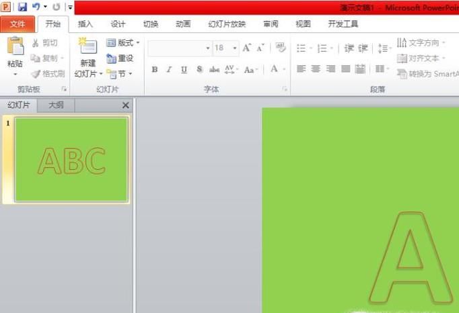Click the Save icon in quick access toolbar
The width and height of the screenshot is (459, 313).
[x=22, y=7]
